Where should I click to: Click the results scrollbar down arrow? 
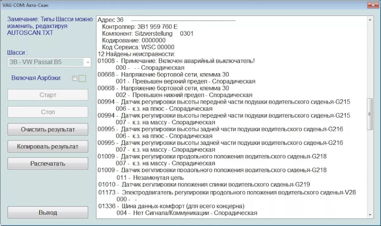pos(370,215)
